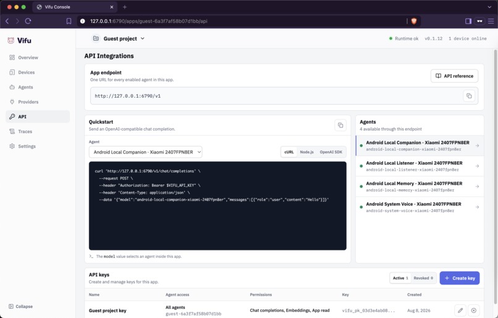
Task: Copy the app endpoint URL
Action: [x=469, y=96]
